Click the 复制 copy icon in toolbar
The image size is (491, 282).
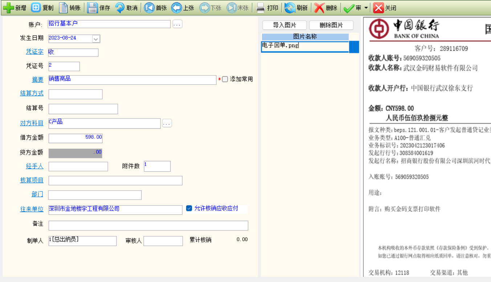tap(36, 8)
